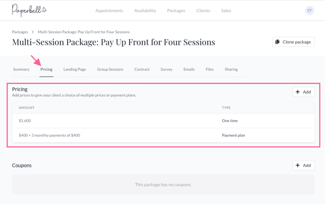Select the Landing Page tab
The image size is (325, 204).
[75, 69]
